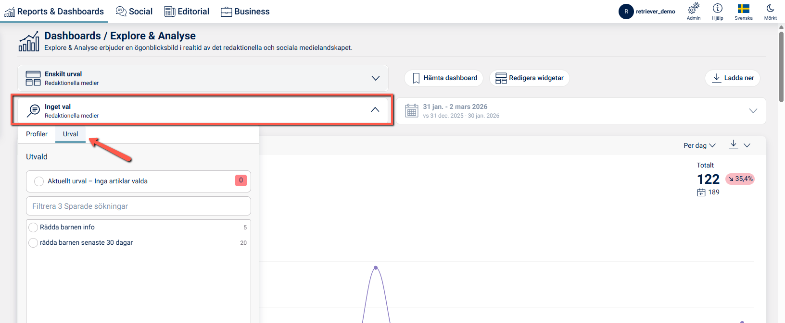Screen dimensions: 785x323
Task: Switch to the Profiler tab
Action: pyautogui.click(x=37, y=134)
